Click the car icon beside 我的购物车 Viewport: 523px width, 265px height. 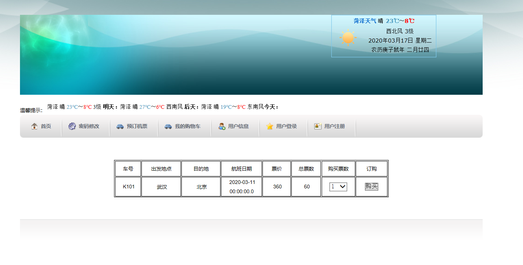(x=168, y=126)
